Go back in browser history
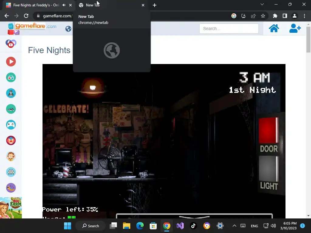This screenshot has height=233, width=311. pos(7,16)
